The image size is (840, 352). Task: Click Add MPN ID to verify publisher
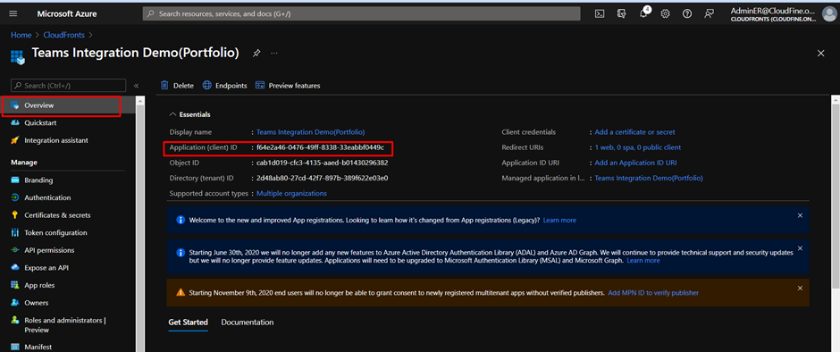click(653, 293)
